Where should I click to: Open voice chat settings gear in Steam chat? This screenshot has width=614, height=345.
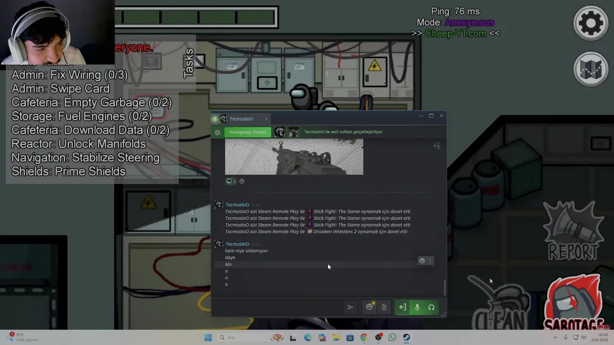click(x=217, y=132)
